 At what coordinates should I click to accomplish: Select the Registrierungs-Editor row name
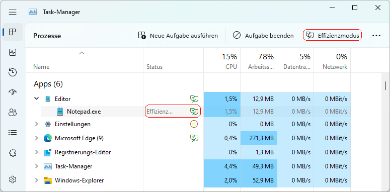[x=83, y=152]
